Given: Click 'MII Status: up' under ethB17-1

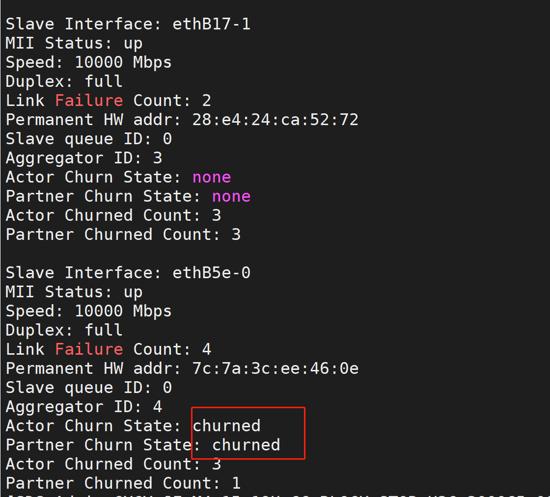Looking at the screenshot, I should pyautogui.click(x=74, y=43).
